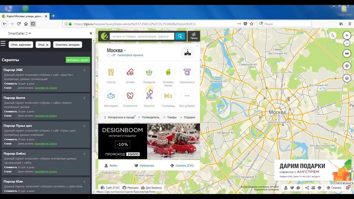
Task: Open Реклама footer link
Action: pos(131,188)
